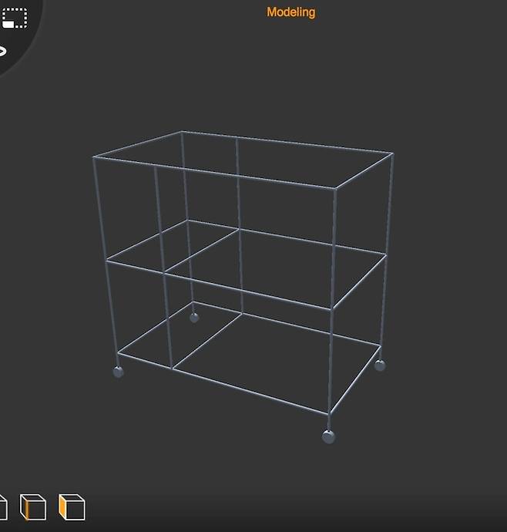
Task: Click the top rear rail of the wireframe cart
Action: pyautogui.click(x=308, y=145)
